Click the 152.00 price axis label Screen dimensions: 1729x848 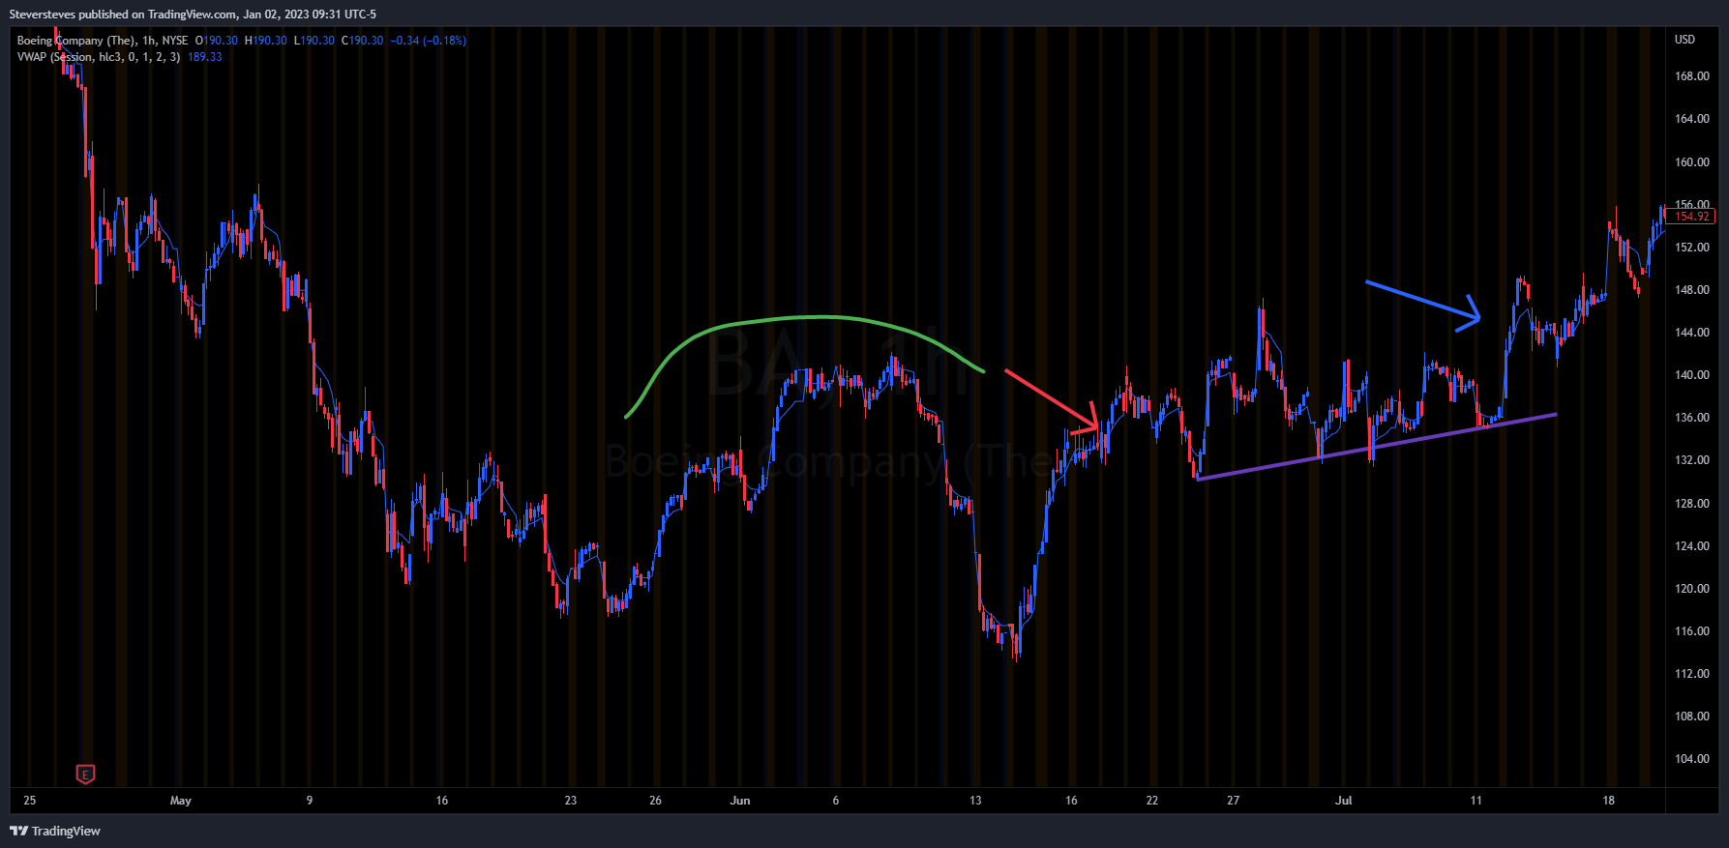(x=1691, y=248)
